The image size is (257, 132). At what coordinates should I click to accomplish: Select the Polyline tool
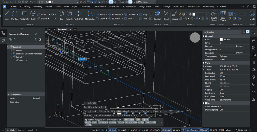click(15, 15)
